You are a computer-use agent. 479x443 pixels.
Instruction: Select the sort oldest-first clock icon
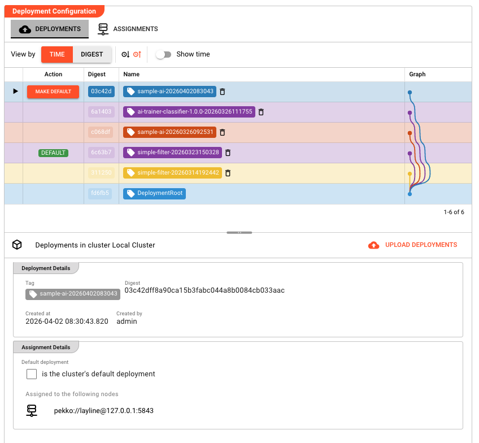pos(137,54)
